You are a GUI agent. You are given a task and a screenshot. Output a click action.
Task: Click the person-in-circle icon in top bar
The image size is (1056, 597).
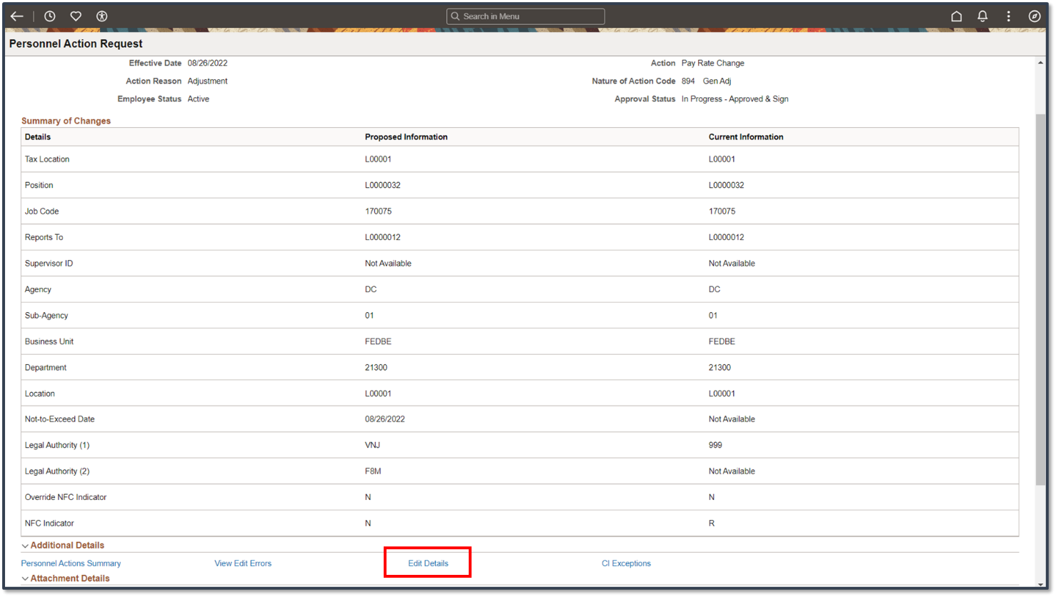coord(102,16)
